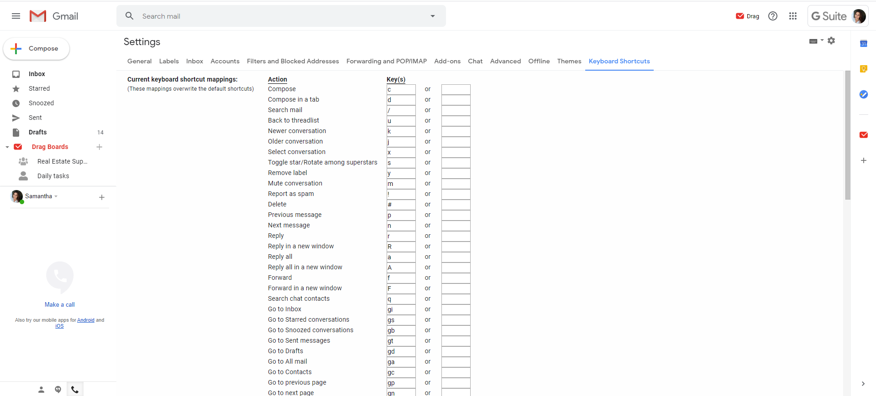Expand input tools dropdown arrow
Viewport: 876px width, 396px height.
tap(822, 41)
